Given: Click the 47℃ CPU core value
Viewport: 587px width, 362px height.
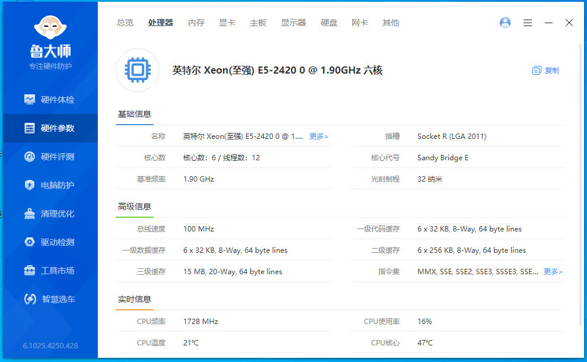Looking at the screenshot, I should pyautogui.click(x=425, y=343).
